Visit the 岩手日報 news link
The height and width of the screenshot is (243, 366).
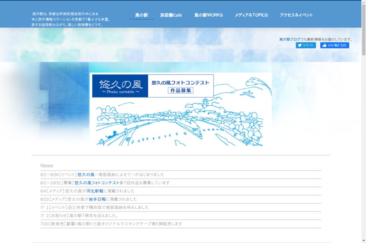(97, 199)
